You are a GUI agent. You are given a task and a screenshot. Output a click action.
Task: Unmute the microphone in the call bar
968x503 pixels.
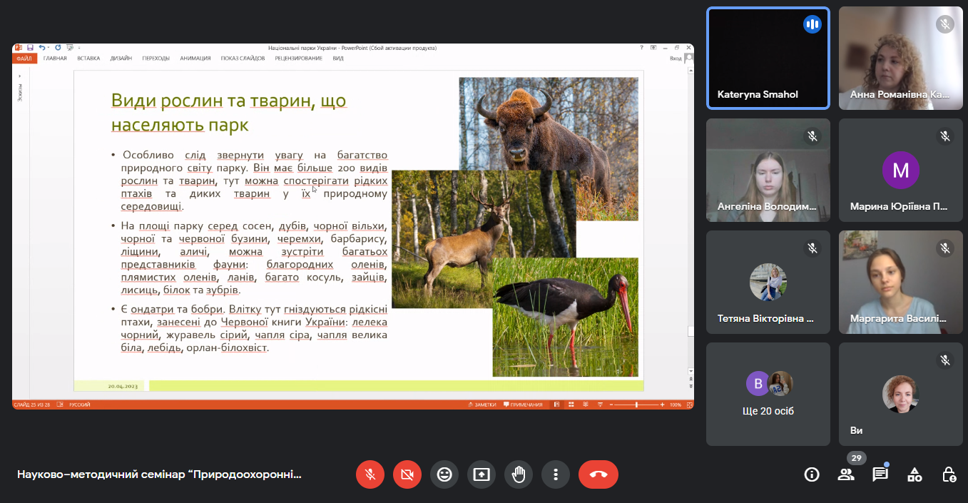(370, 474)
